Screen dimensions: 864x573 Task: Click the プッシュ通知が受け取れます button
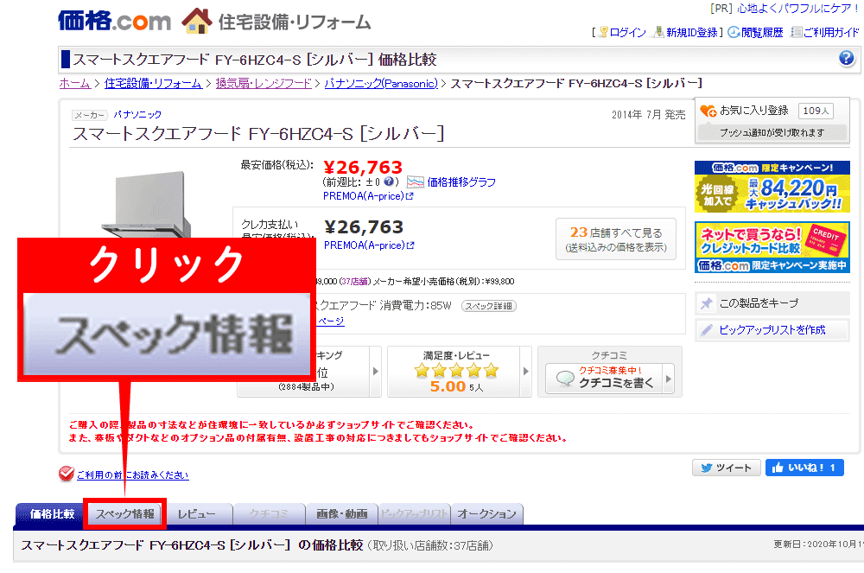772,132
